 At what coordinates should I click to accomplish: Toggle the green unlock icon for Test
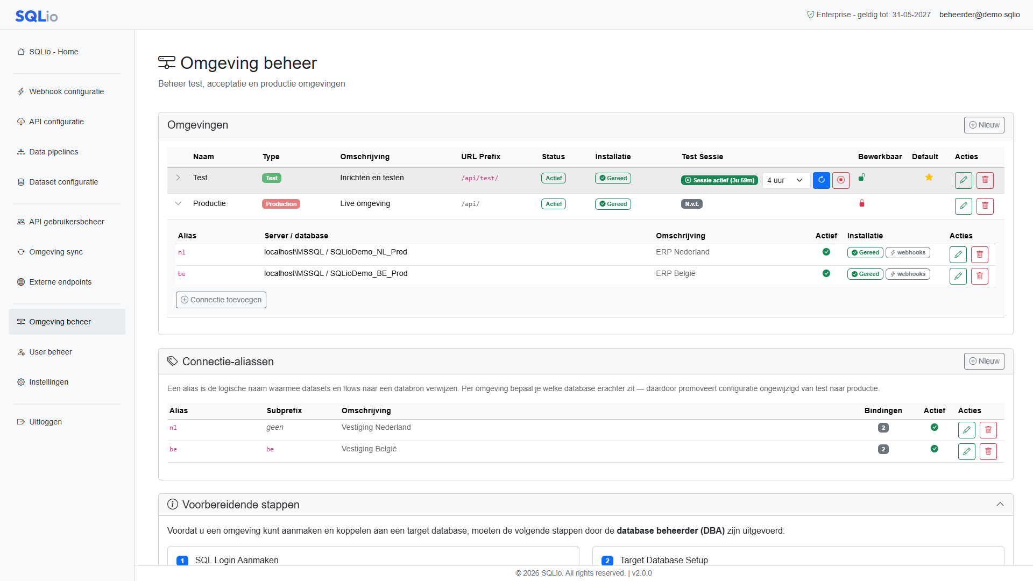point(861,177)
